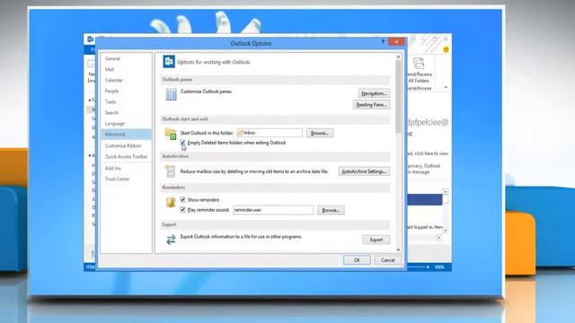Image resolution: width=575 pixels, height=323 pixels.
Task: Toggle Play reminder sound checkbox
Action: pyautogui.click(x=182, y=210)
